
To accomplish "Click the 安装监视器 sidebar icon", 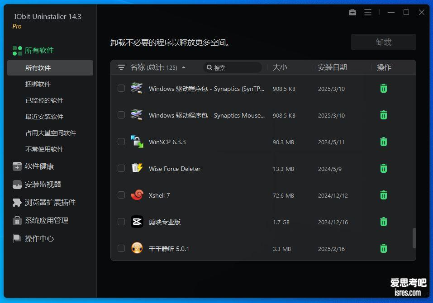I will [17, 185].
